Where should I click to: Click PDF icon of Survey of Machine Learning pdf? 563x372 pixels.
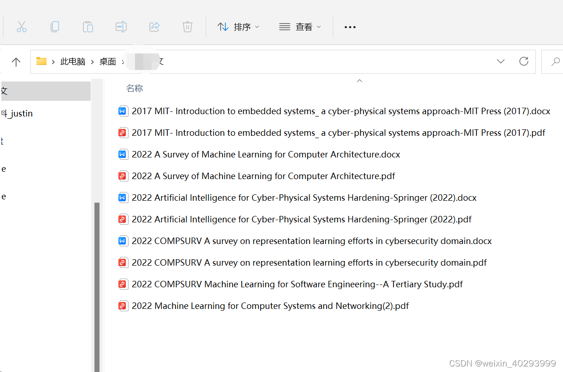pyautogui.click(x=123, y=176)
